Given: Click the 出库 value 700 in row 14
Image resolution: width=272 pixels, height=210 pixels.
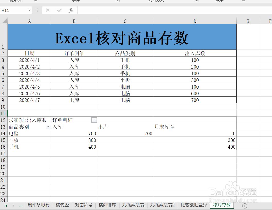Looking at the screenshot, I should pyautogui.click(x=125, y=133).
